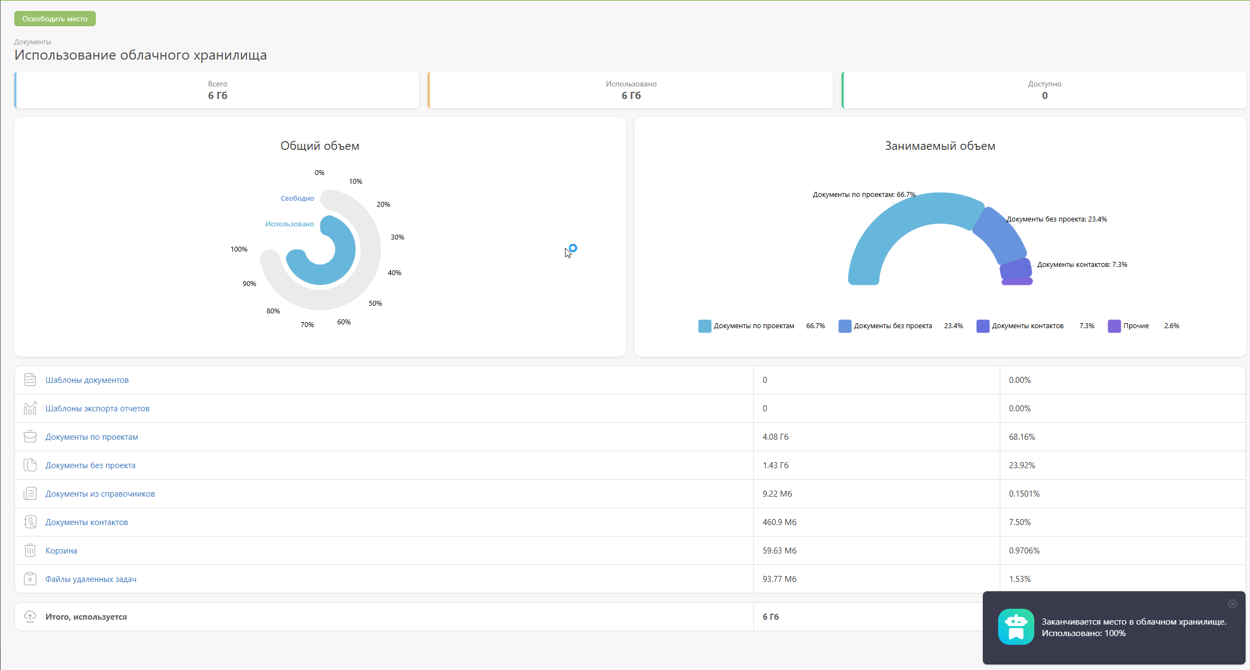
Task: Click the deleted task files icon
Action: click(x=30, y=579)
